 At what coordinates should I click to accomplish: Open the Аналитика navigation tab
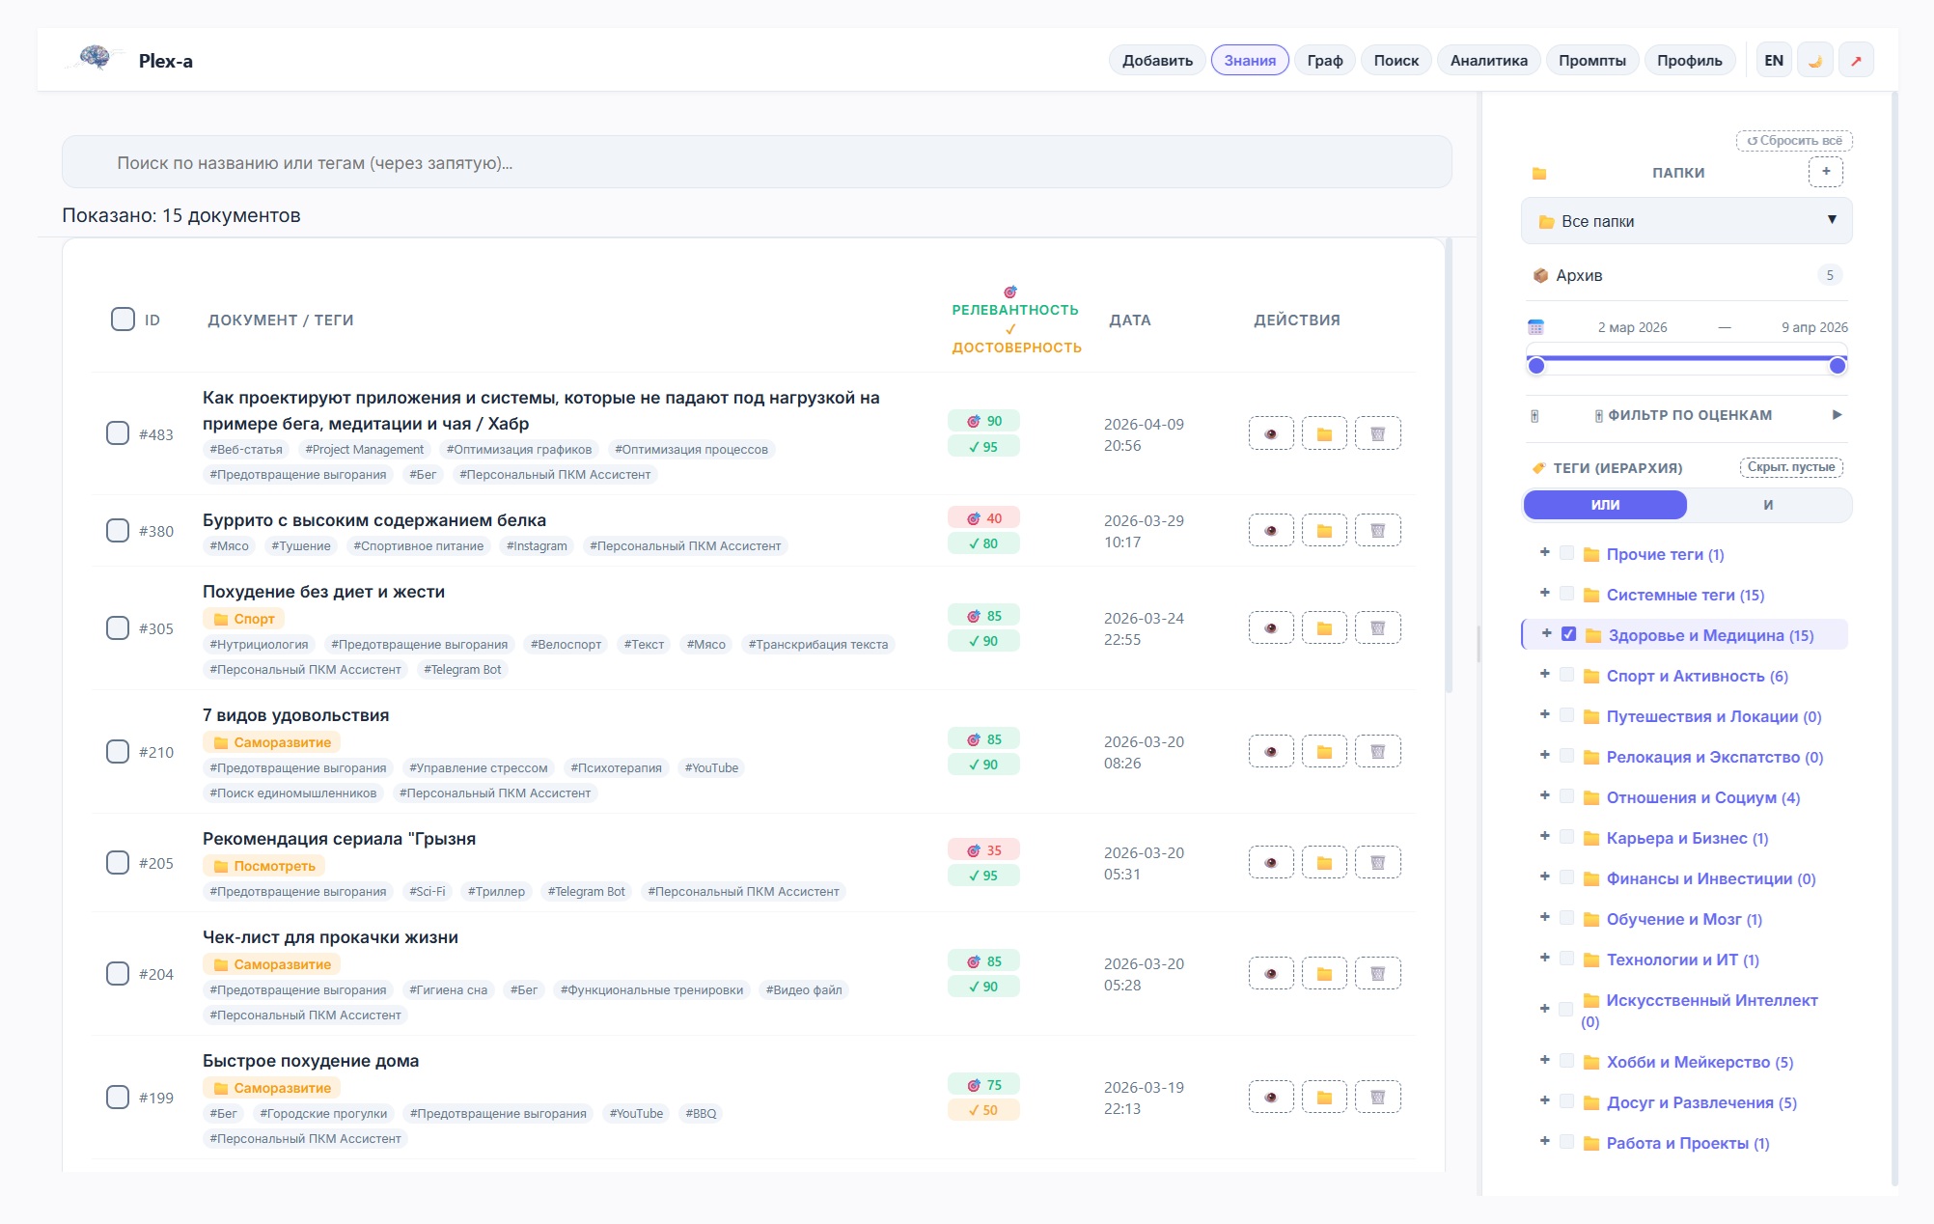point(1488,61)
